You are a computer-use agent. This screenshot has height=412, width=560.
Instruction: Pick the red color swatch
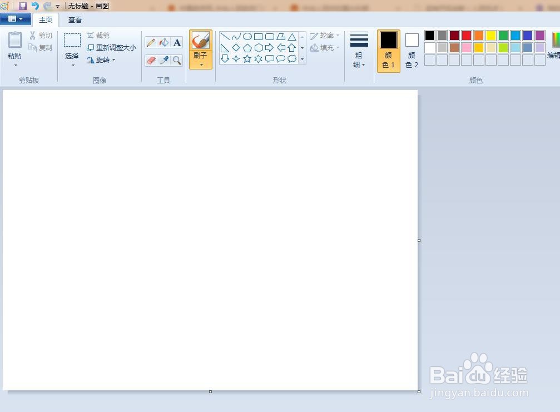[x=467, y=36]
